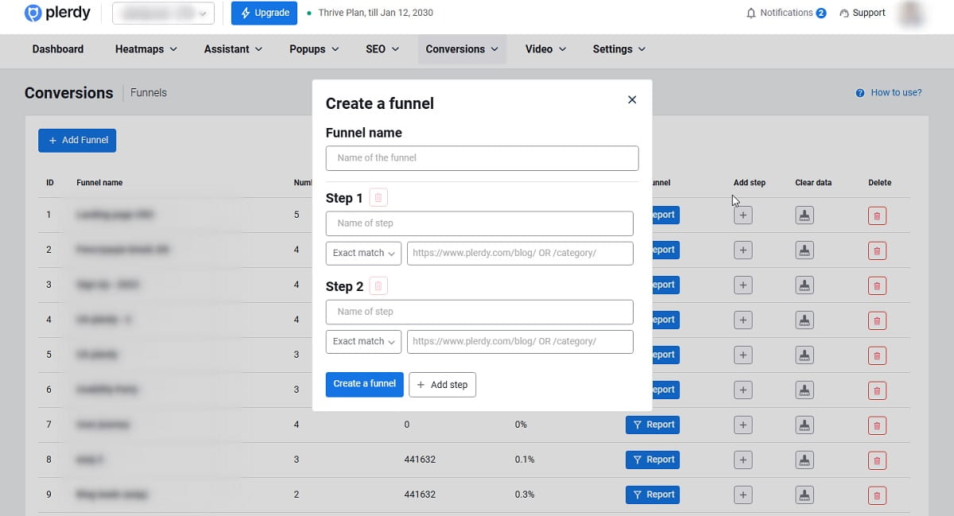
Task: Click a plus icon in the Add step column
Action: click(x=743, y=215)
